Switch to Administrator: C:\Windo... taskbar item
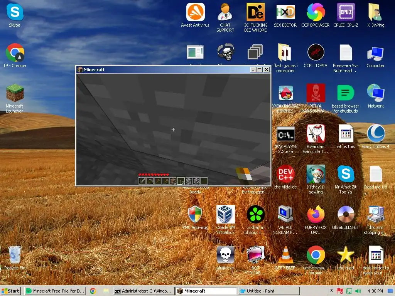This screenshot has width=395, height=296. pos(143,291)
